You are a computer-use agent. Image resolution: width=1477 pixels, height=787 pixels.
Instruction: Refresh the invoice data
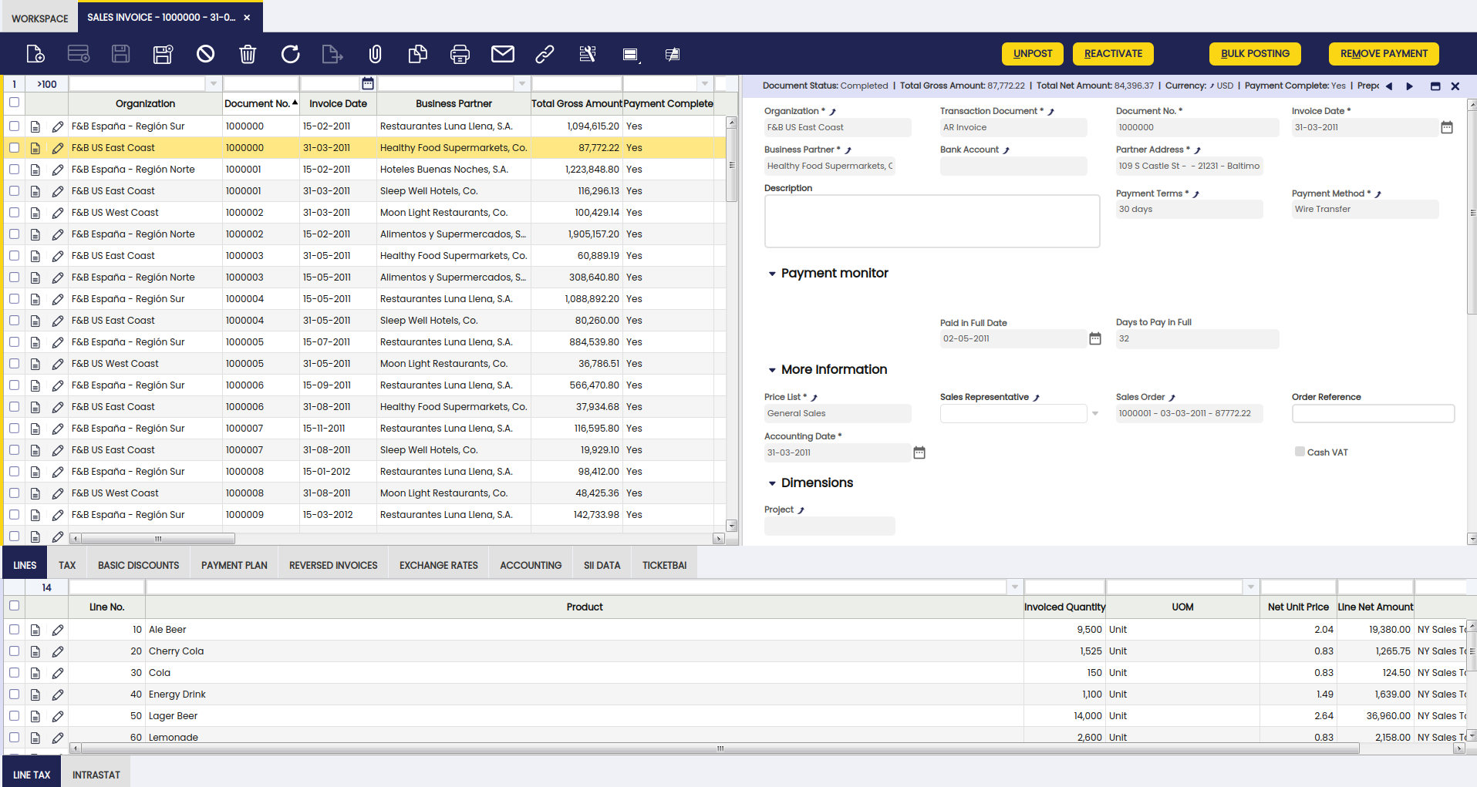[x=290, y=54]
